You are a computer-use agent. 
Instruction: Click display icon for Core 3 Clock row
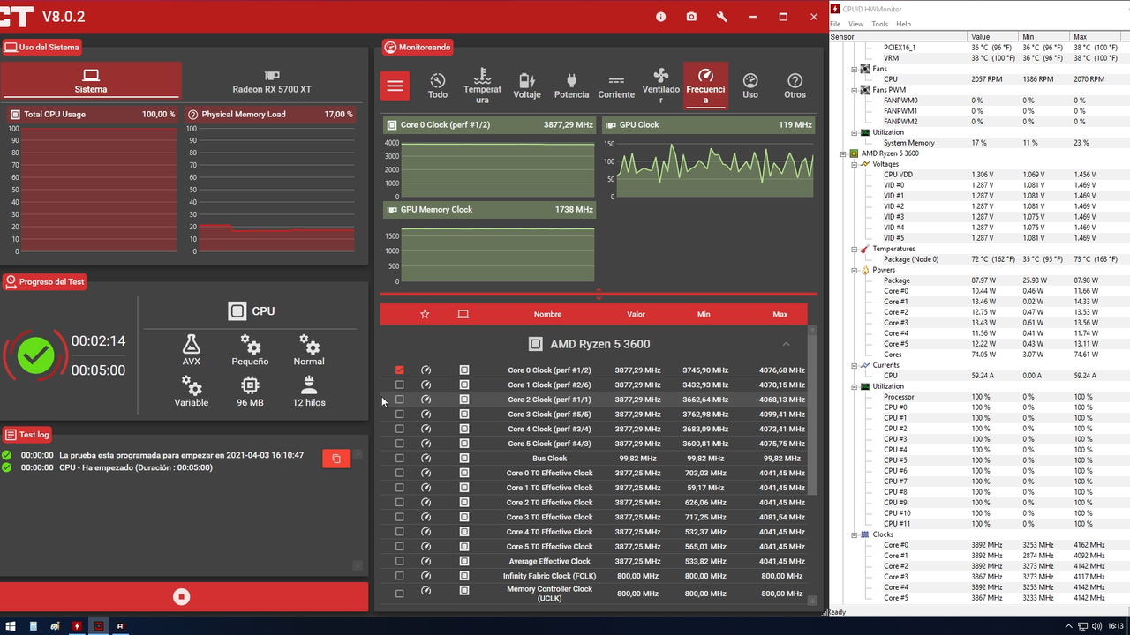click(x=464, y=415)
